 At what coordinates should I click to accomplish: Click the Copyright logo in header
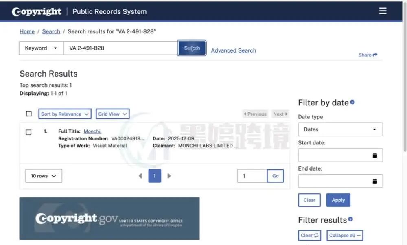click(x=37, y=12)
